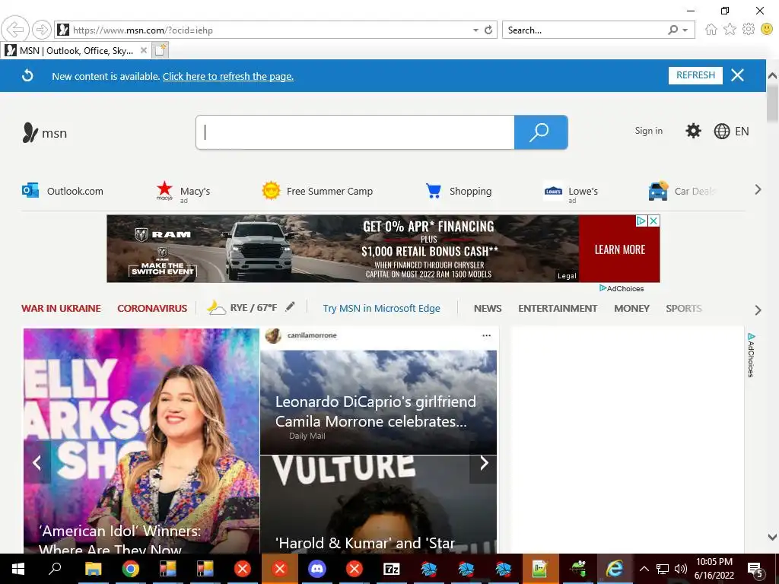Edit weather location with pencil icon
The height and width of the screenshot is (584, 779).
pos(290,307)
